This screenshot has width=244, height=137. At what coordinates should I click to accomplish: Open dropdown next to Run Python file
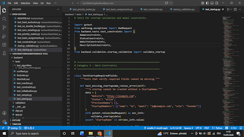coord(231,9)
